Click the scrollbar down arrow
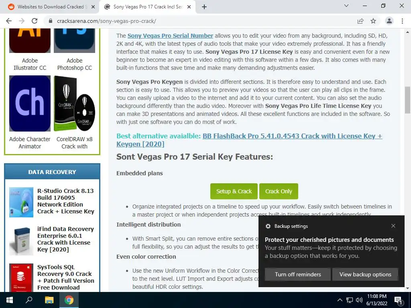This screenshot has width=411, height=308. [x=407, y=288]
